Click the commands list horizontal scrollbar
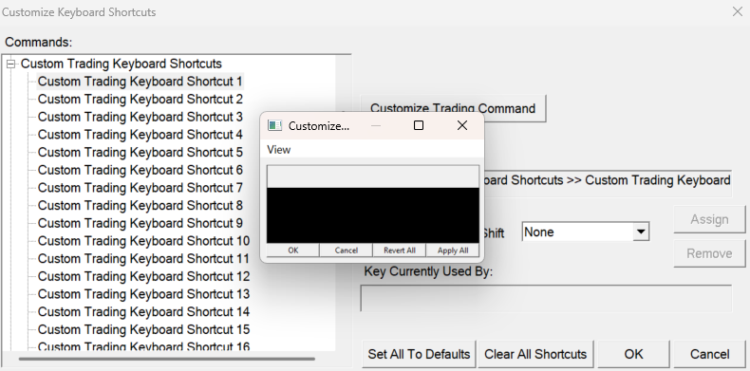 (166, 358)
